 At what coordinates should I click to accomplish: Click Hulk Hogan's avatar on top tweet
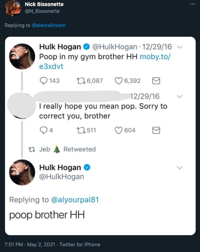tap(22, 56)
